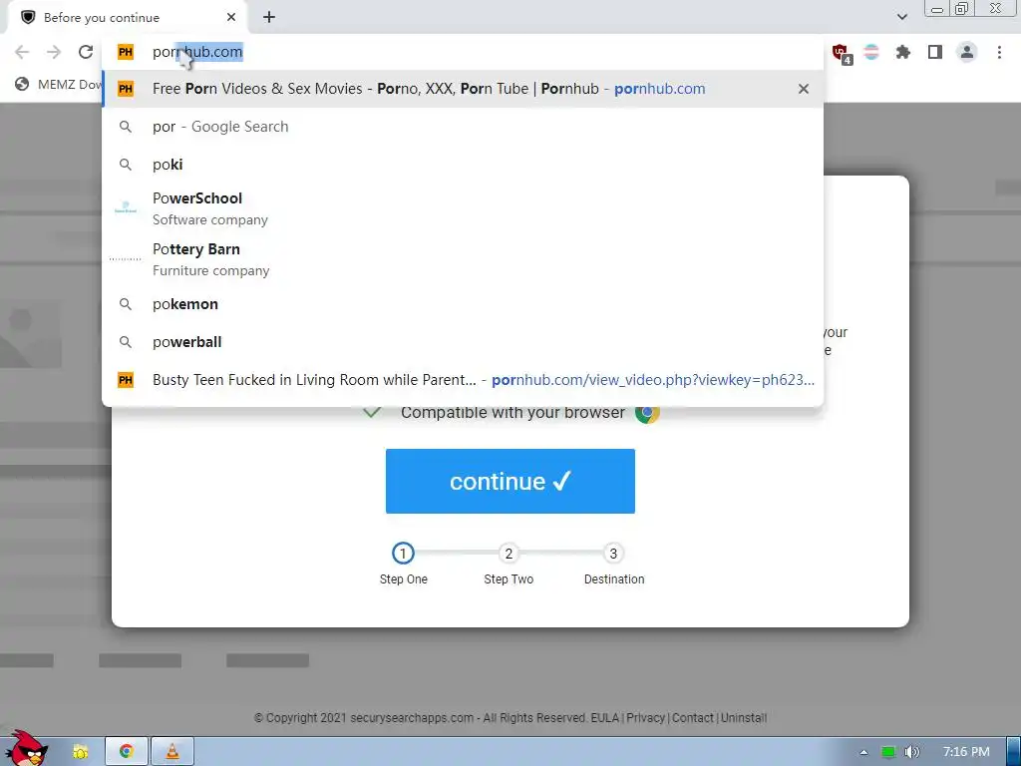Open the Contact footer link
Screen dimensions: 1021x766
[x=693, y=718]
